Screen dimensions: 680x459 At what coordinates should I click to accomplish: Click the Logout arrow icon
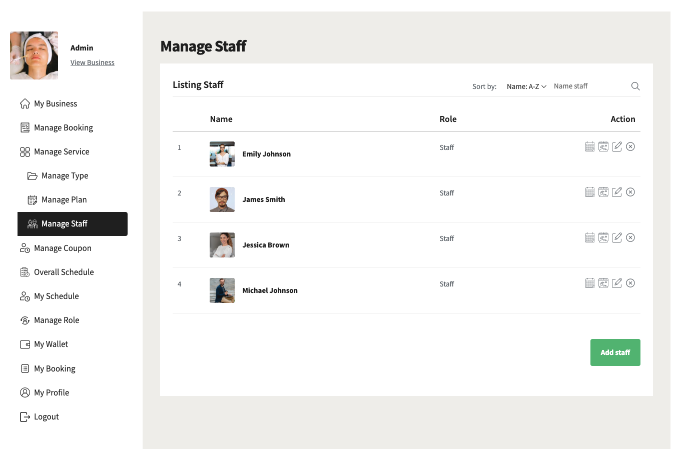coord(25,416)
